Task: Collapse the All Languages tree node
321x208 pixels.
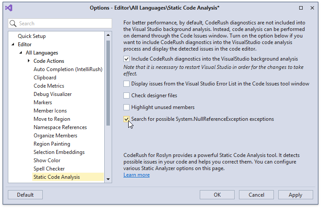Action: click(x=20, y=53)
